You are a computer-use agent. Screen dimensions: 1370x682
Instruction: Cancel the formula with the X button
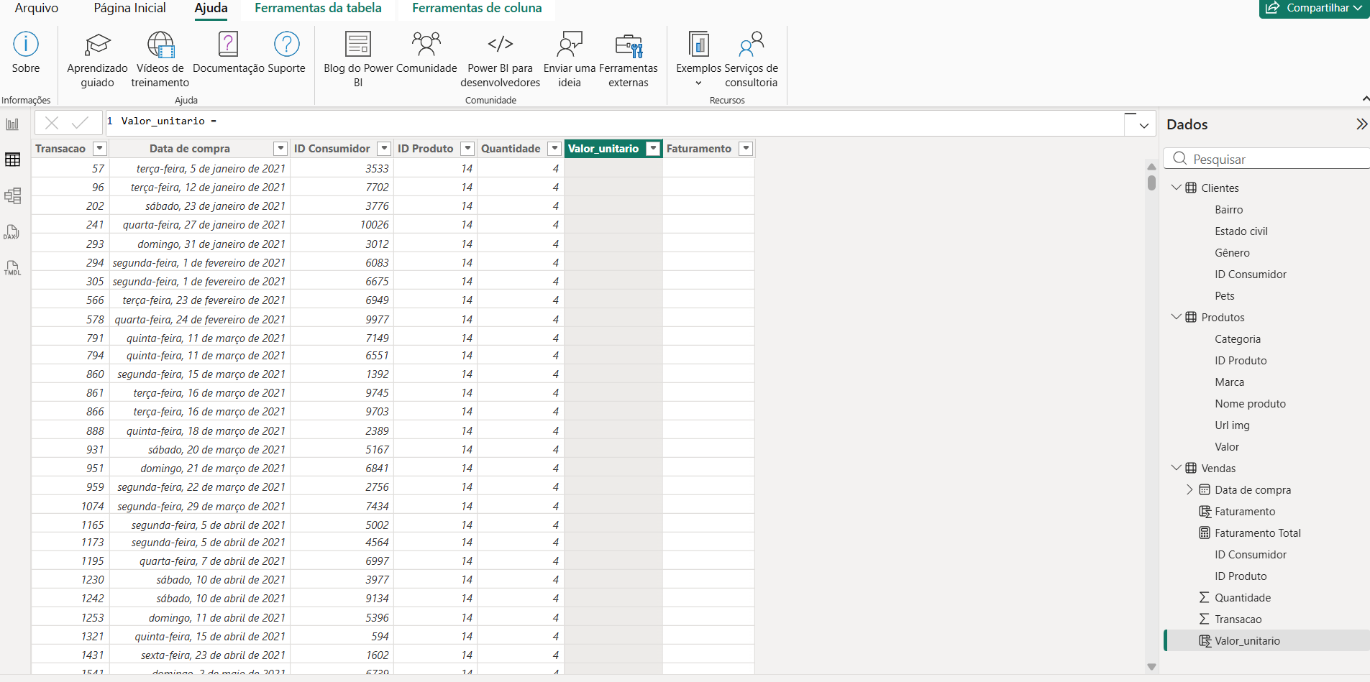click(52, 123)
